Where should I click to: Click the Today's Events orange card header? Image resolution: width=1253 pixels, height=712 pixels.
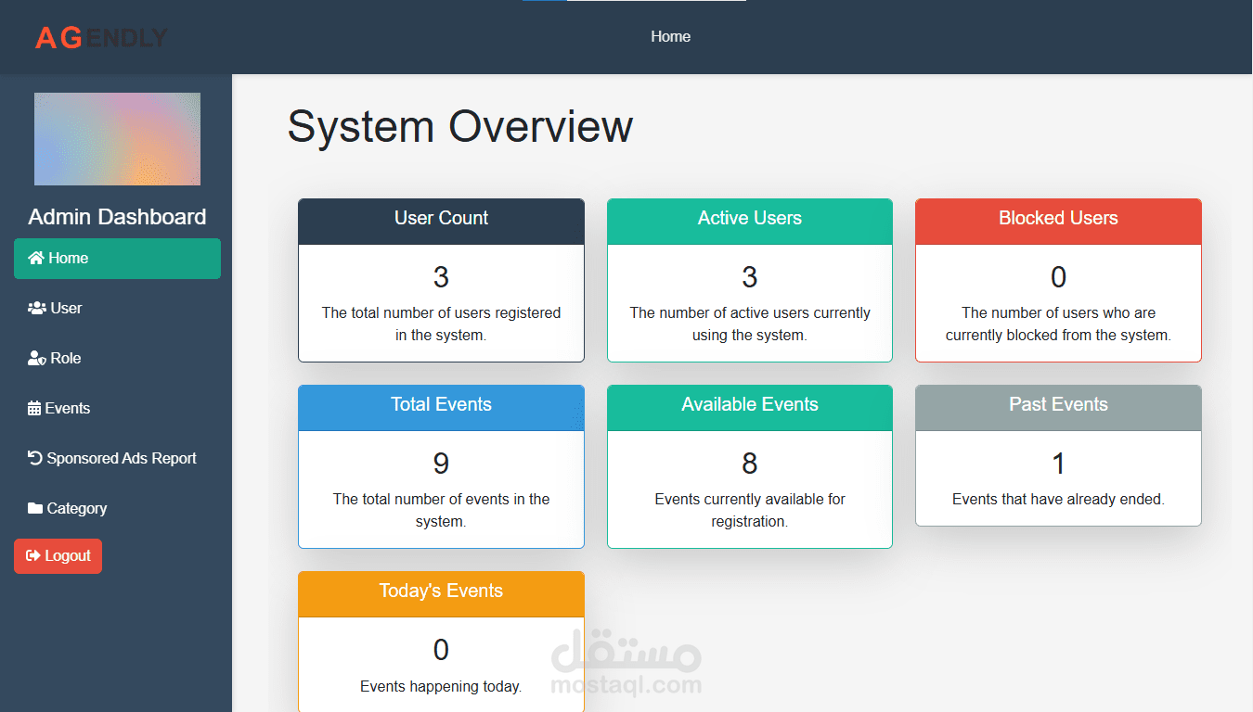(x=441, y=594)
